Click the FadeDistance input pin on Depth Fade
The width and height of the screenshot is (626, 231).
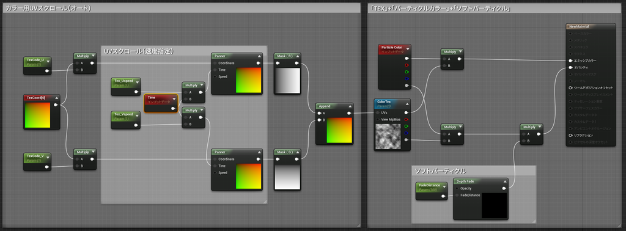click(x=457, y=195)
